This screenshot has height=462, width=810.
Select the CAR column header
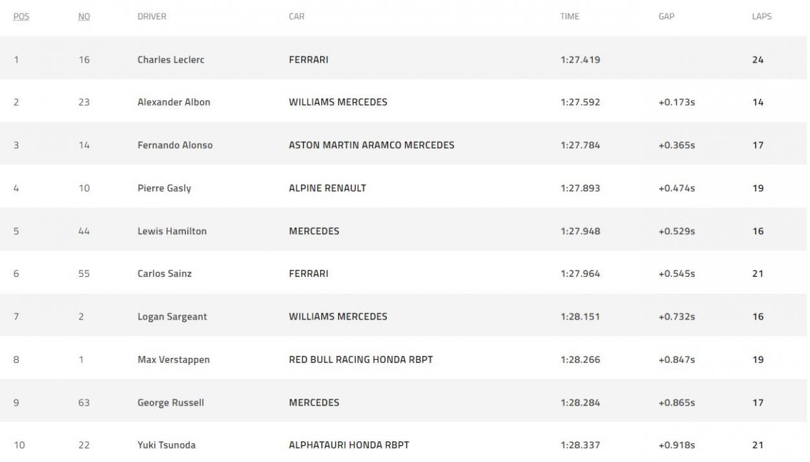296,17
